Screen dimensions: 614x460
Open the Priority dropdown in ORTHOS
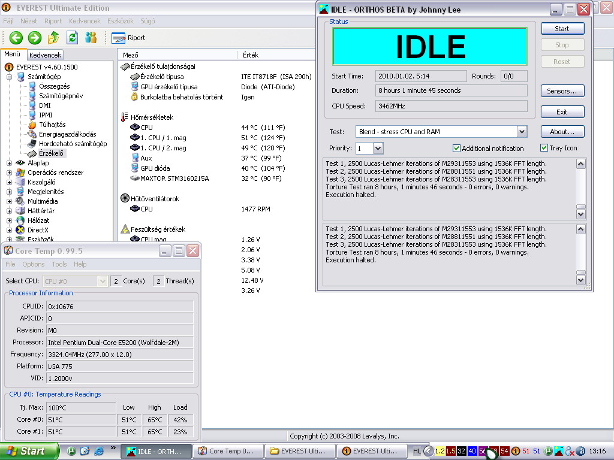coord(378,149)
